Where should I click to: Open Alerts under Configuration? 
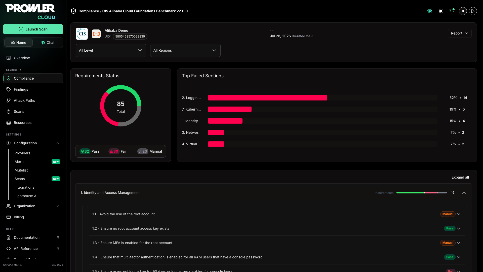(19, 162)
